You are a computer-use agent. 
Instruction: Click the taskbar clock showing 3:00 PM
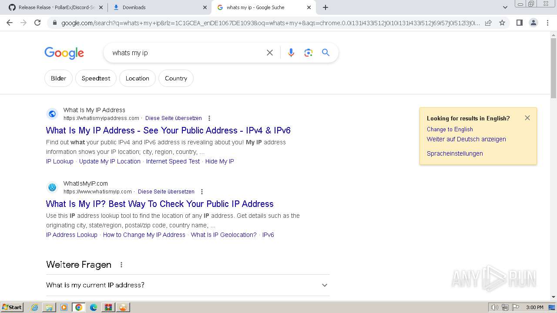pos(535,307)
